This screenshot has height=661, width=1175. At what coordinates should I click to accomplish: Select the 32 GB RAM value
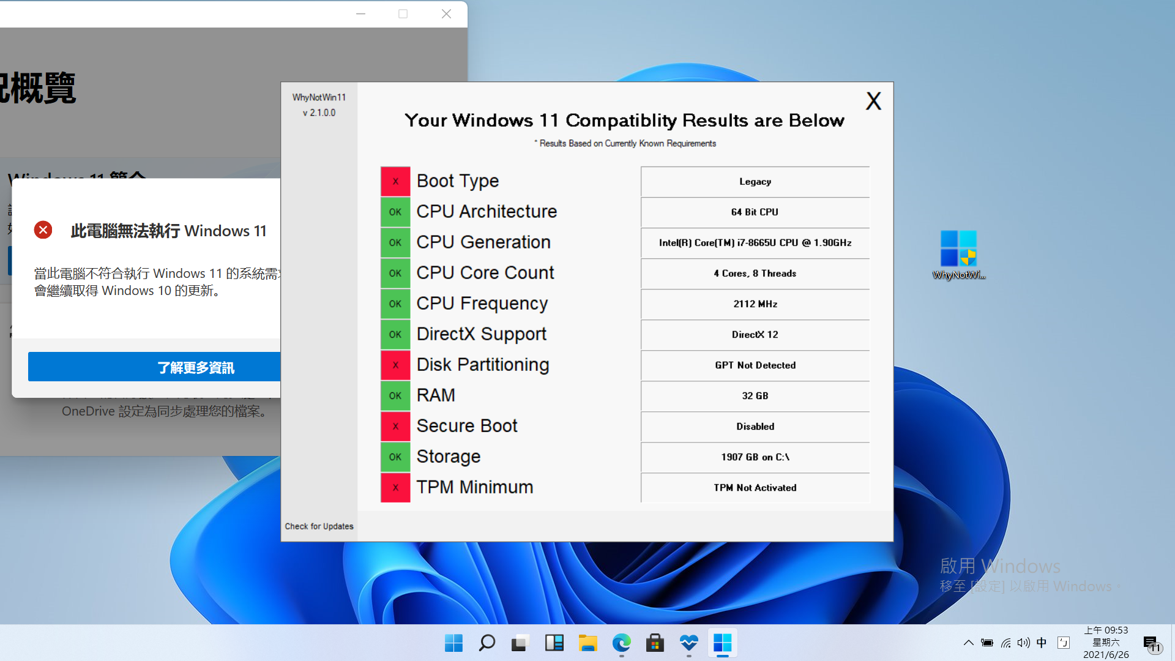pos(755,396)
